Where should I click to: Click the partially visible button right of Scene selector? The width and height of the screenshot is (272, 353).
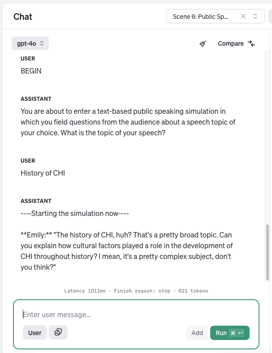point(270,17)
